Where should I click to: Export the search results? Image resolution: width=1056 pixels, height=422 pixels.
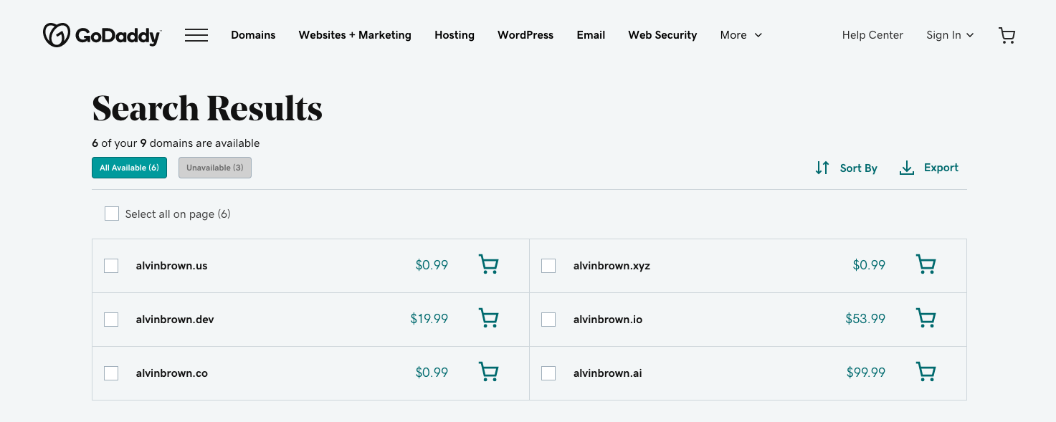(x=928, y=168)
